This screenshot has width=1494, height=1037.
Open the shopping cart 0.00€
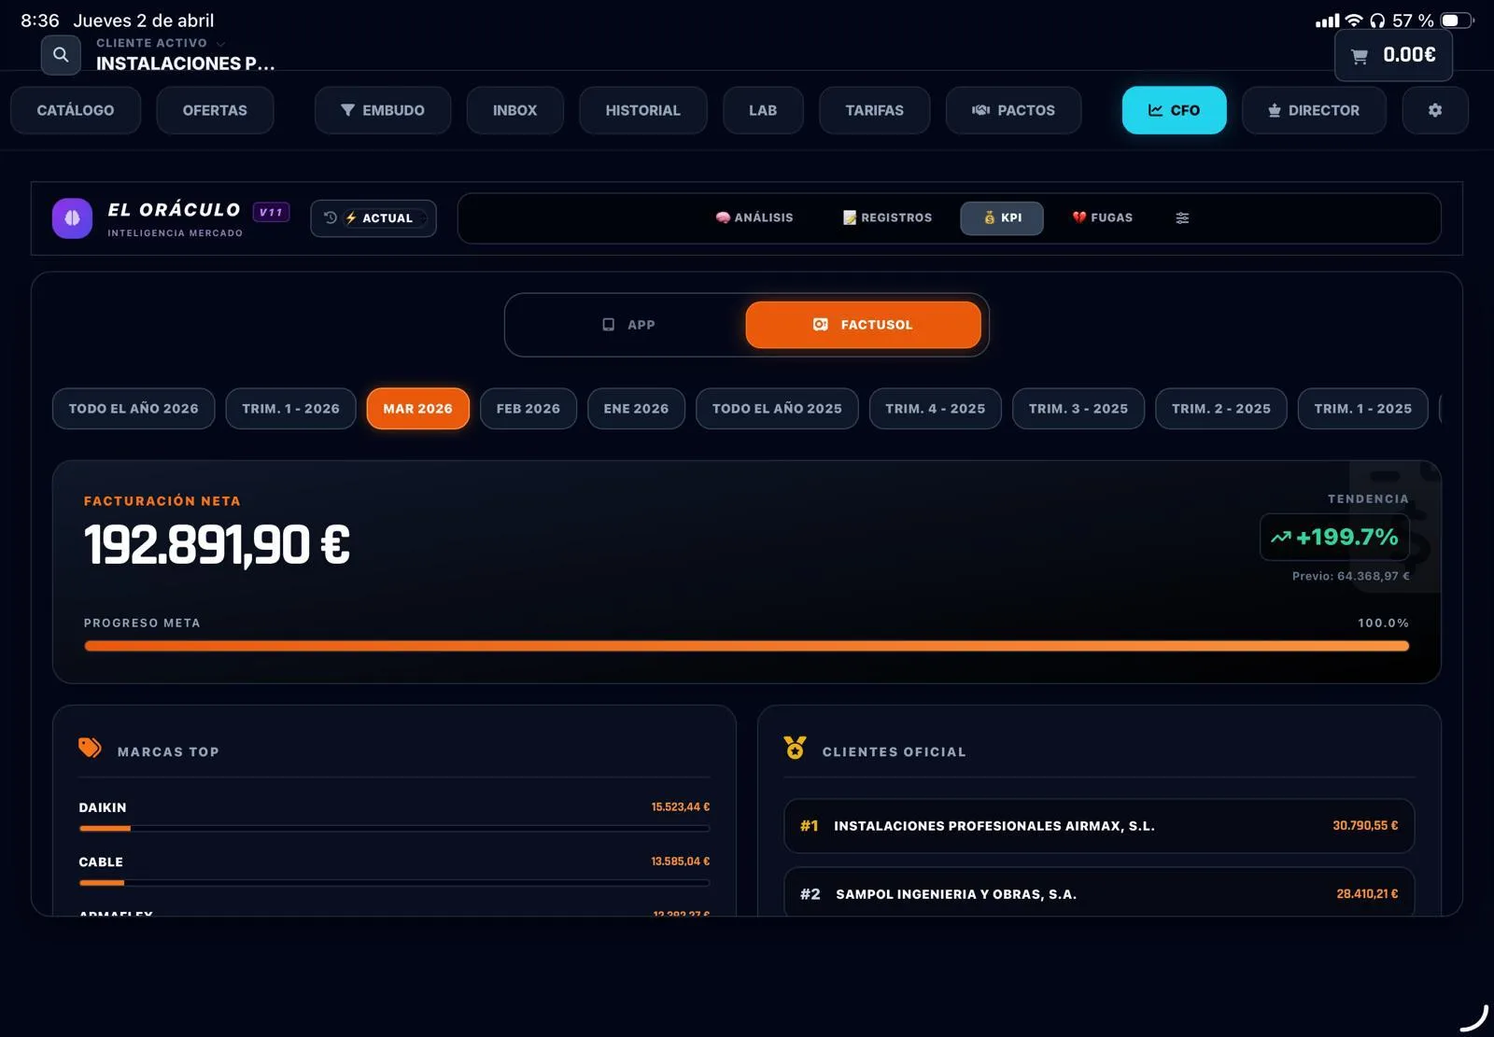coord(1393,55)
